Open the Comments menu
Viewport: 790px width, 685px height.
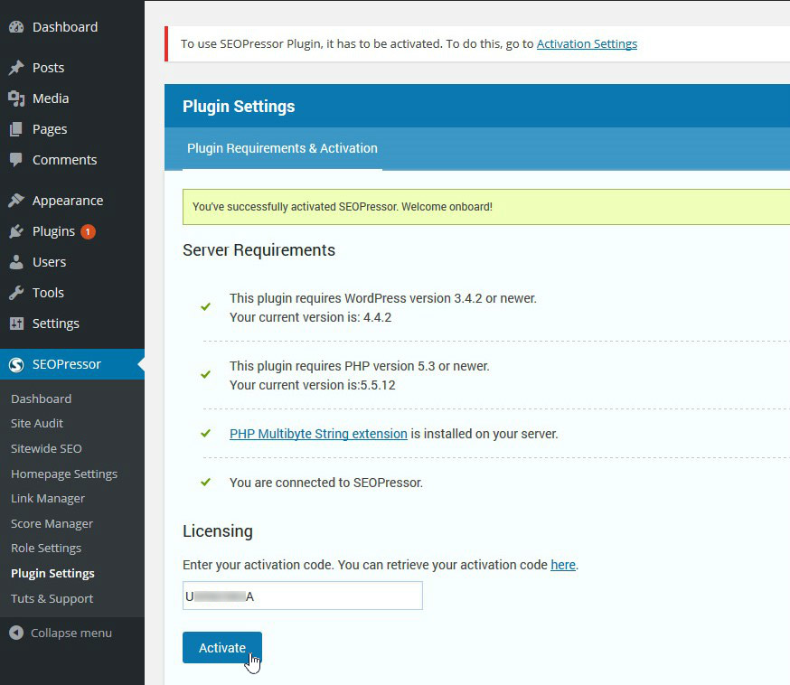pos(64,160)
